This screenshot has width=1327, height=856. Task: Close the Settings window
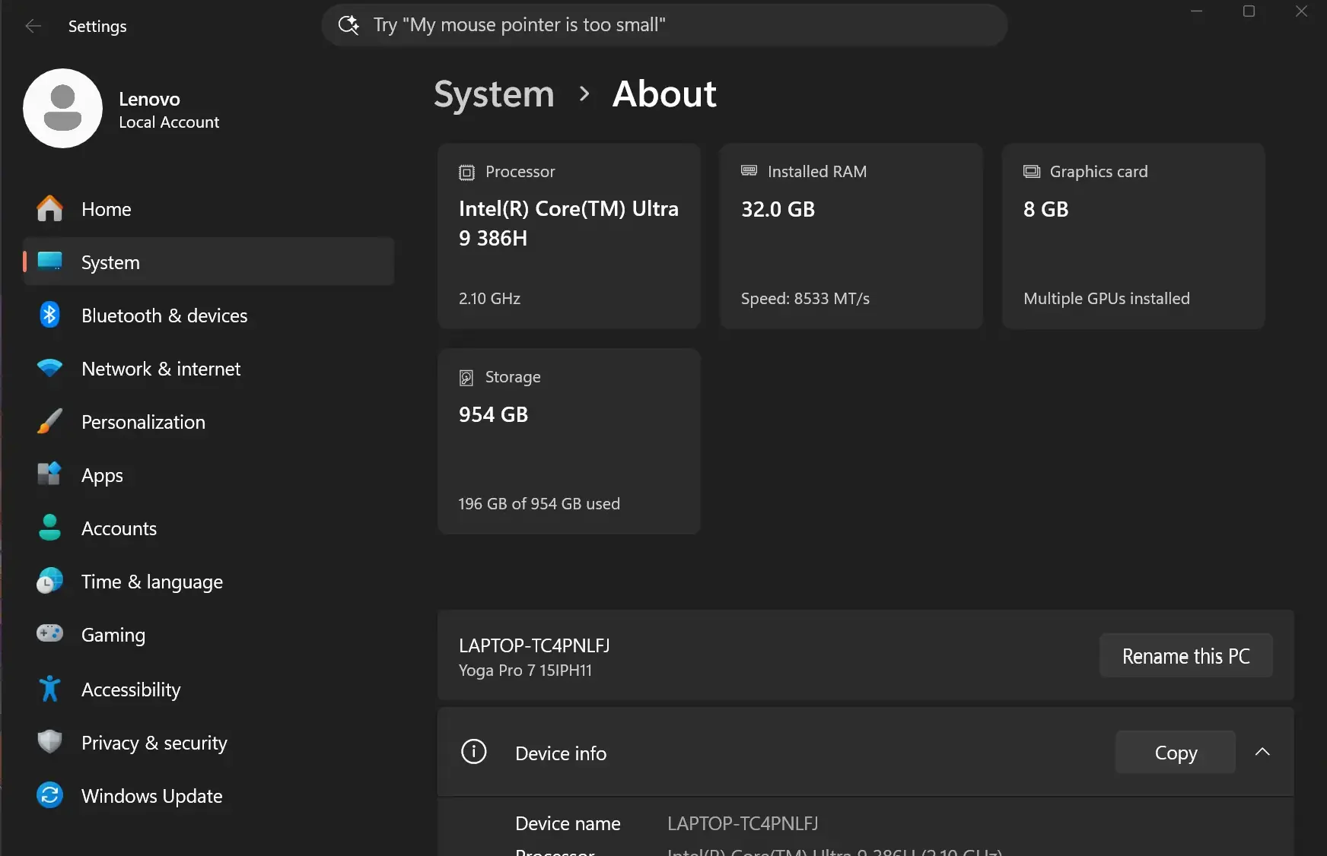click(x=1301, y=11)
